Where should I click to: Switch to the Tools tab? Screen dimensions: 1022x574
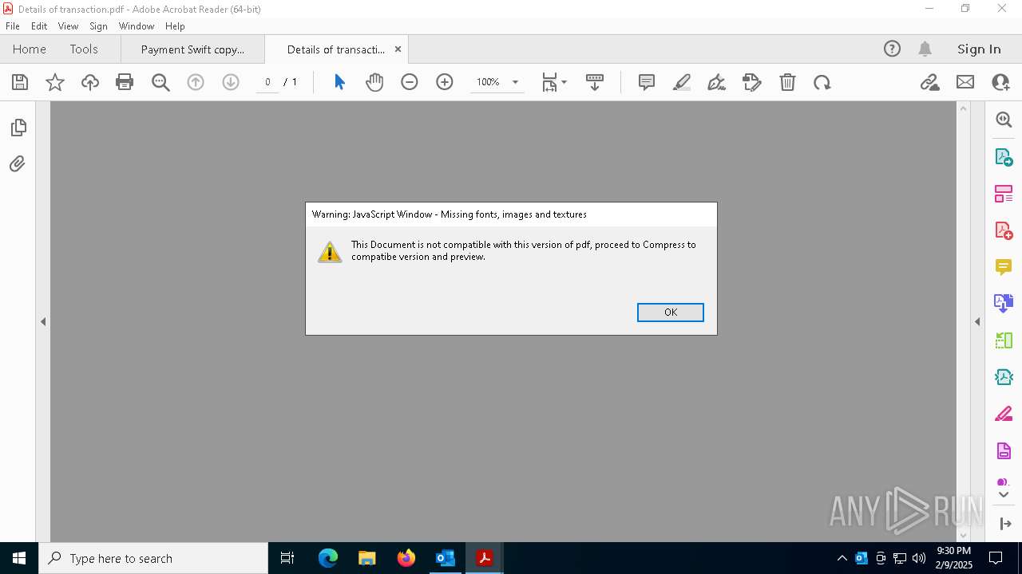click(84, 49)
